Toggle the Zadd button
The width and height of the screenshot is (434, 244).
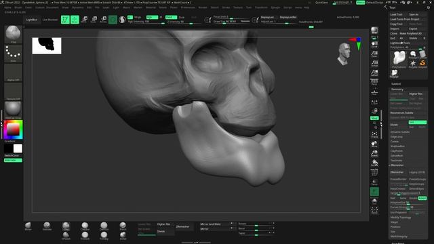[171, 17]
